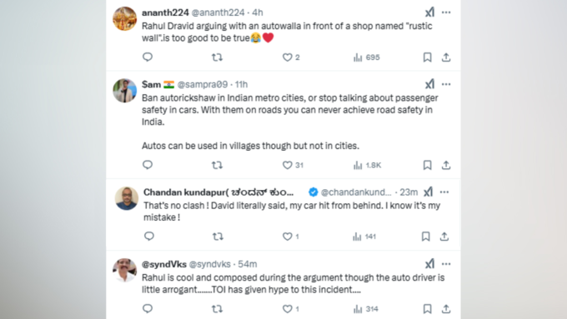This screenshot has width=567, height=319.
Task: Open ananth224's profile picture
Action: click(x=125, y=18)
